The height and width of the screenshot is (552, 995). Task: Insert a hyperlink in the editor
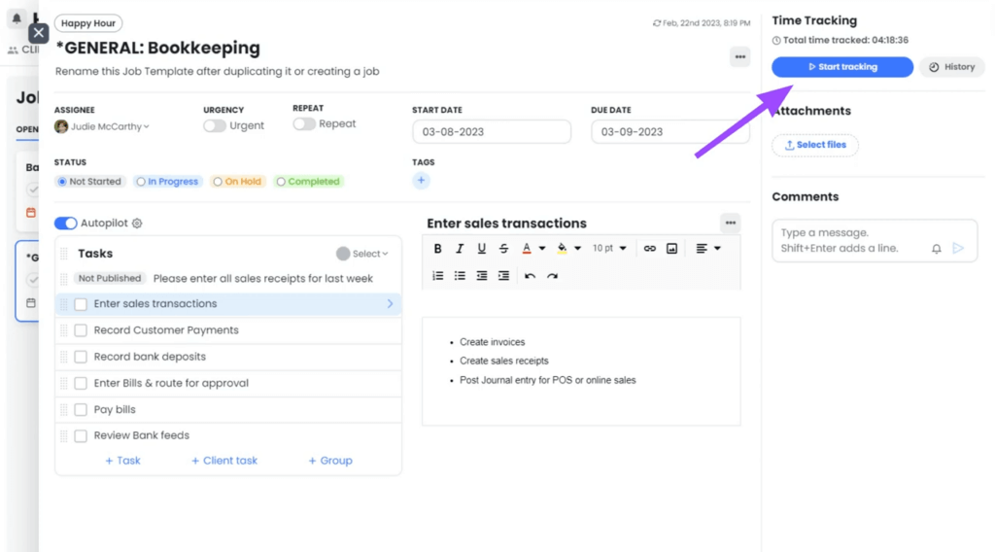650,249
